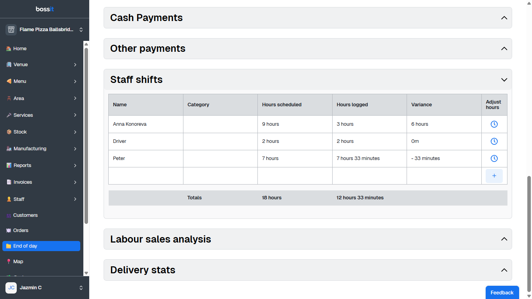Click the venue store icon in sidebar header
Screen dimensions: 532x299
tap(11, 30)
